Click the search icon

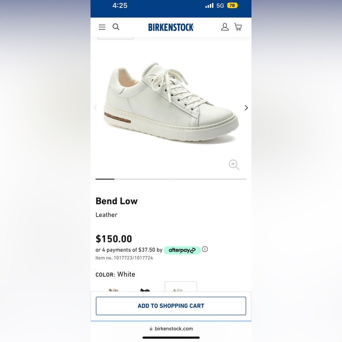tap(116, 27)
